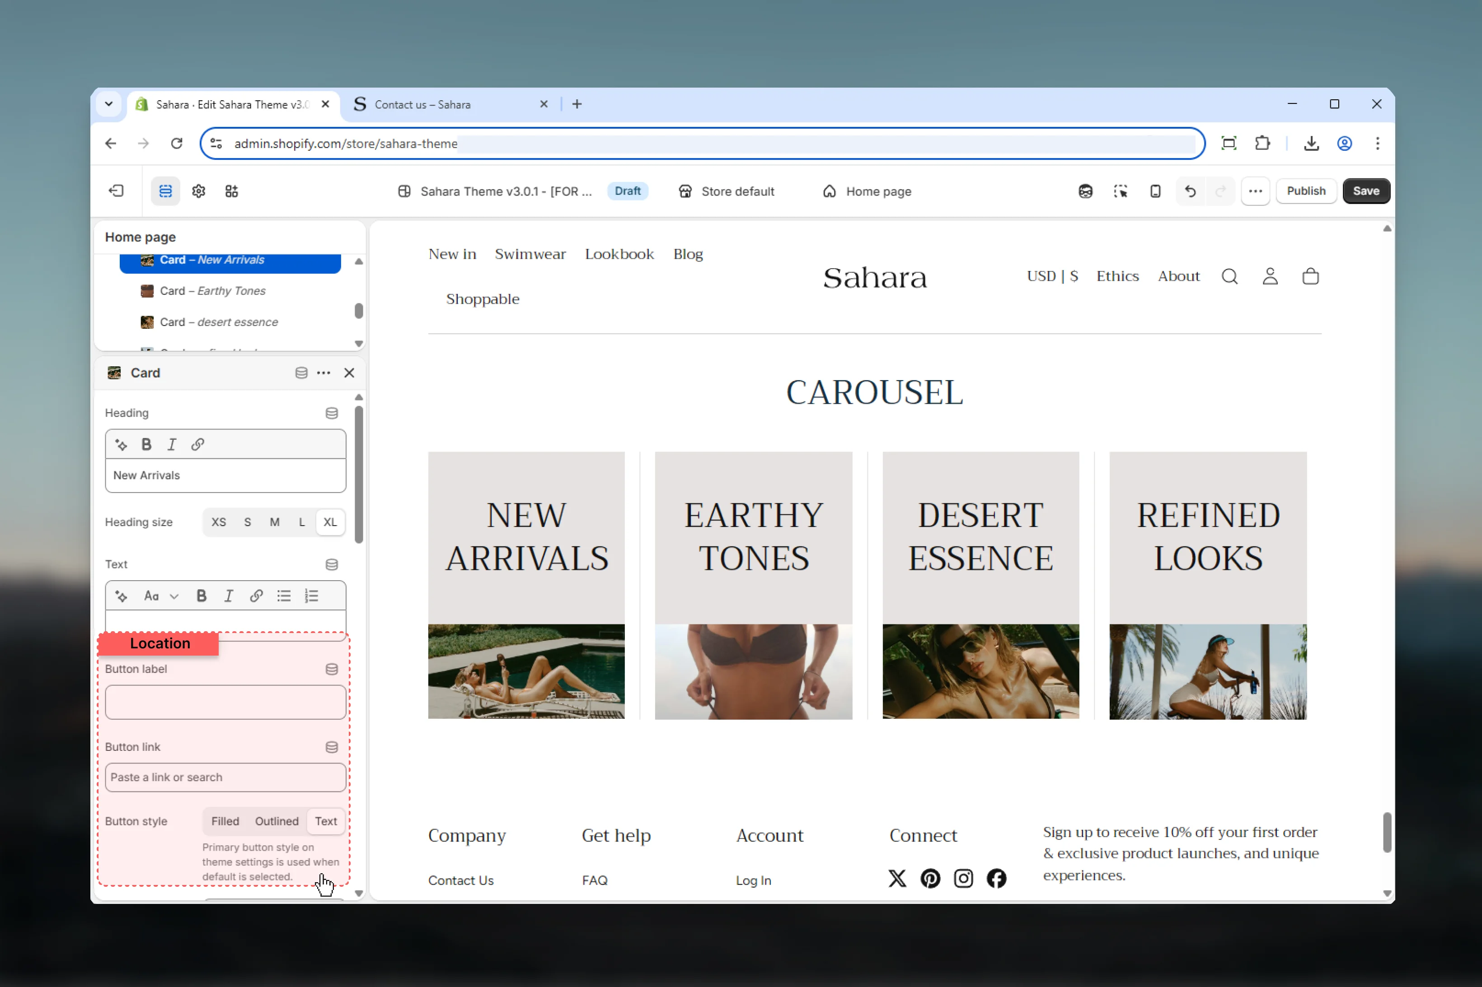
Task: Click the Shopify Sidekick assistant icon
Action: point(1085,191)
